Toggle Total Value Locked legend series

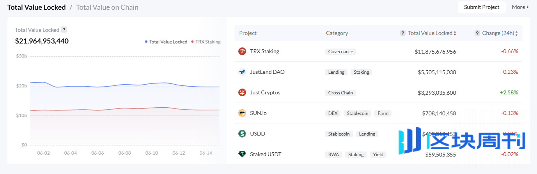(166, 42)
